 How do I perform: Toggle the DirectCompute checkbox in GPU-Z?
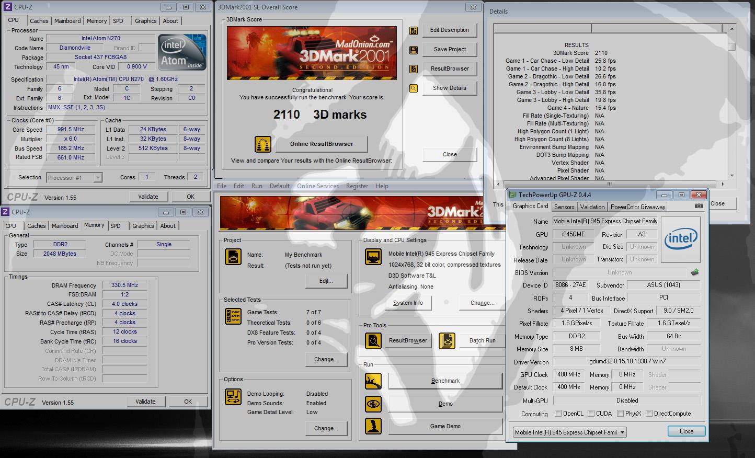649,414
